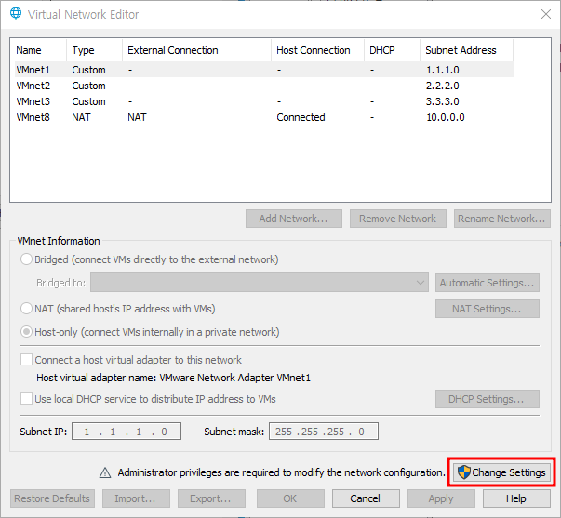
Task: Select the VMnet8 row
Action: click(264, 117)
